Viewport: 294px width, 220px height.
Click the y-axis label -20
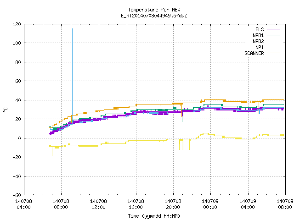click(x=17, y=157)
